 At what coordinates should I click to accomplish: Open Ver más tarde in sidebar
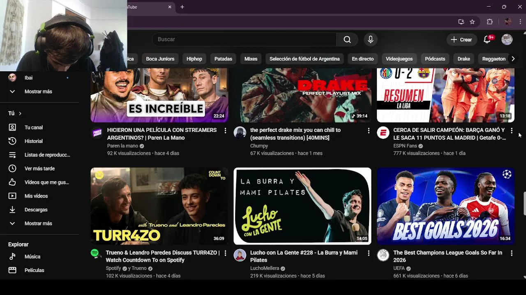tap(39, 168)
